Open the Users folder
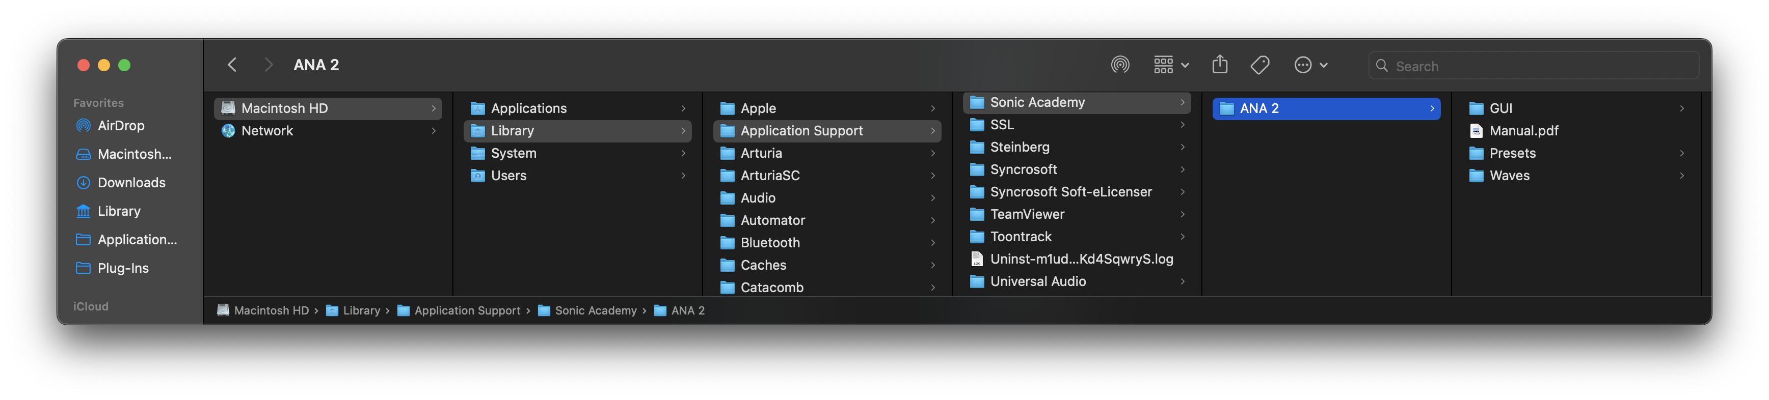1769x400 pixels. tap(577, 176)
